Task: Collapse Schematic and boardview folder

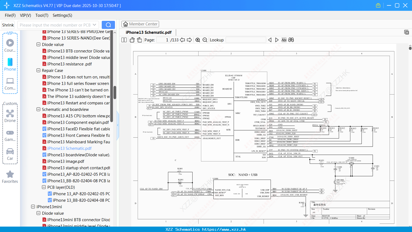Action: click(x=38, y=109)
